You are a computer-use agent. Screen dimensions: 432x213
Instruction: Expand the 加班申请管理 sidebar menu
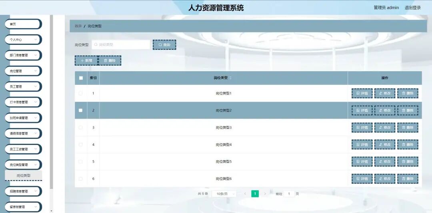pyautogui.click(x=23, y=118)
